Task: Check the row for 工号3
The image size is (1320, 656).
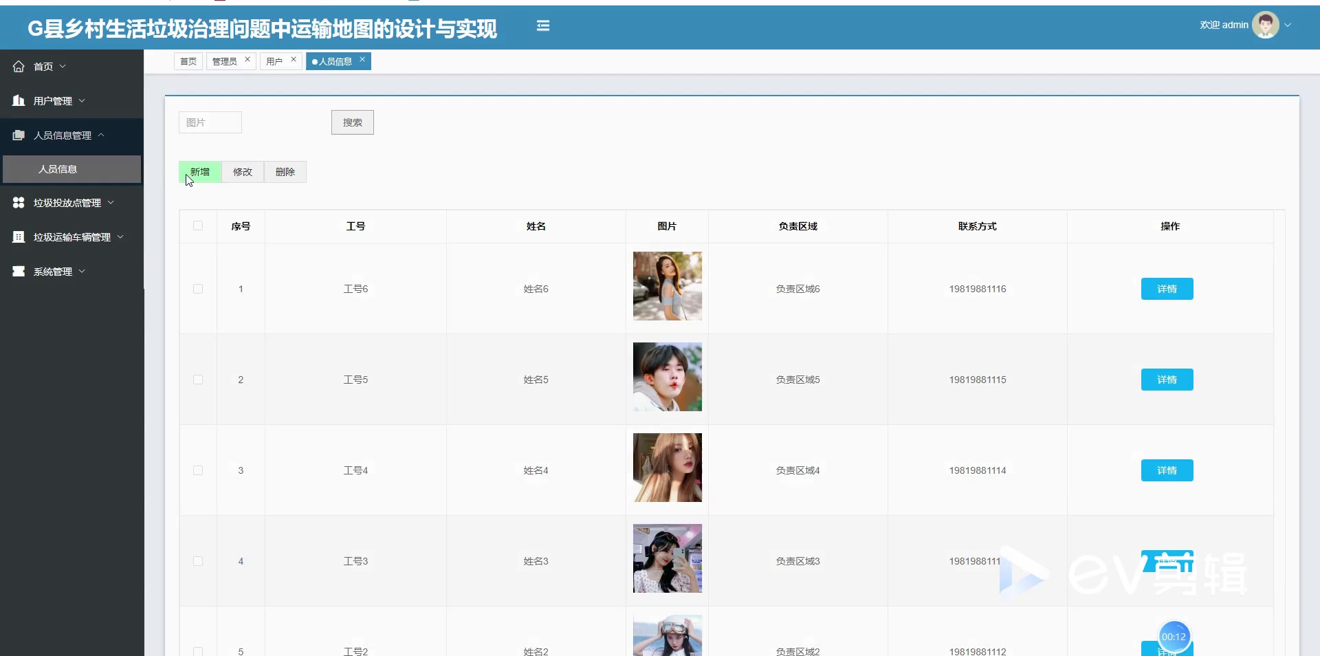Action: (x=198, y=561)
